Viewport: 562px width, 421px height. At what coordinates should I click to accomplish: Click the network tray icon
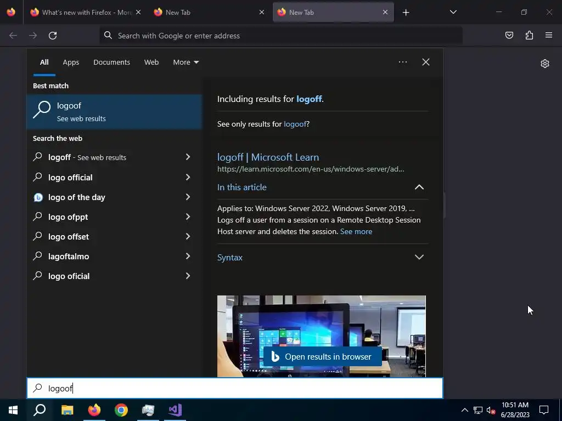[478, 410]
